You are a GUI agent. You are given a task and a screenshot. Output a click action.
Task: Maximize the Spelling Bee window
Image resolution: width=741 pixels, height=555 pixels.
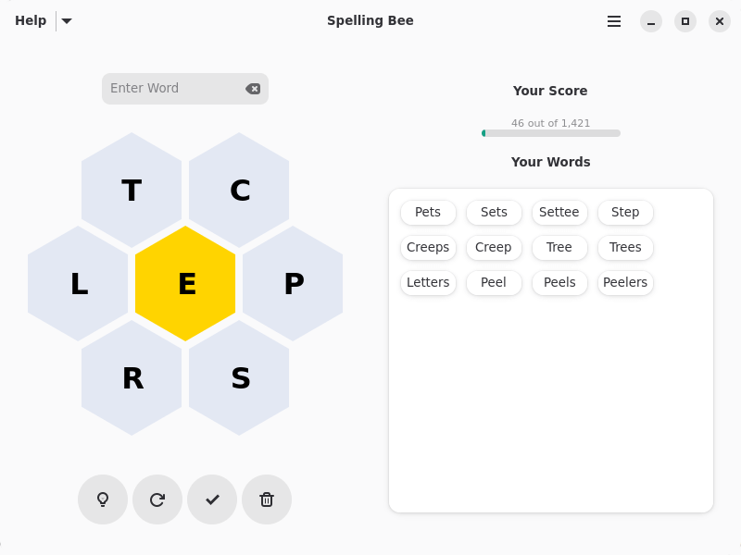(x=685, y=21)
